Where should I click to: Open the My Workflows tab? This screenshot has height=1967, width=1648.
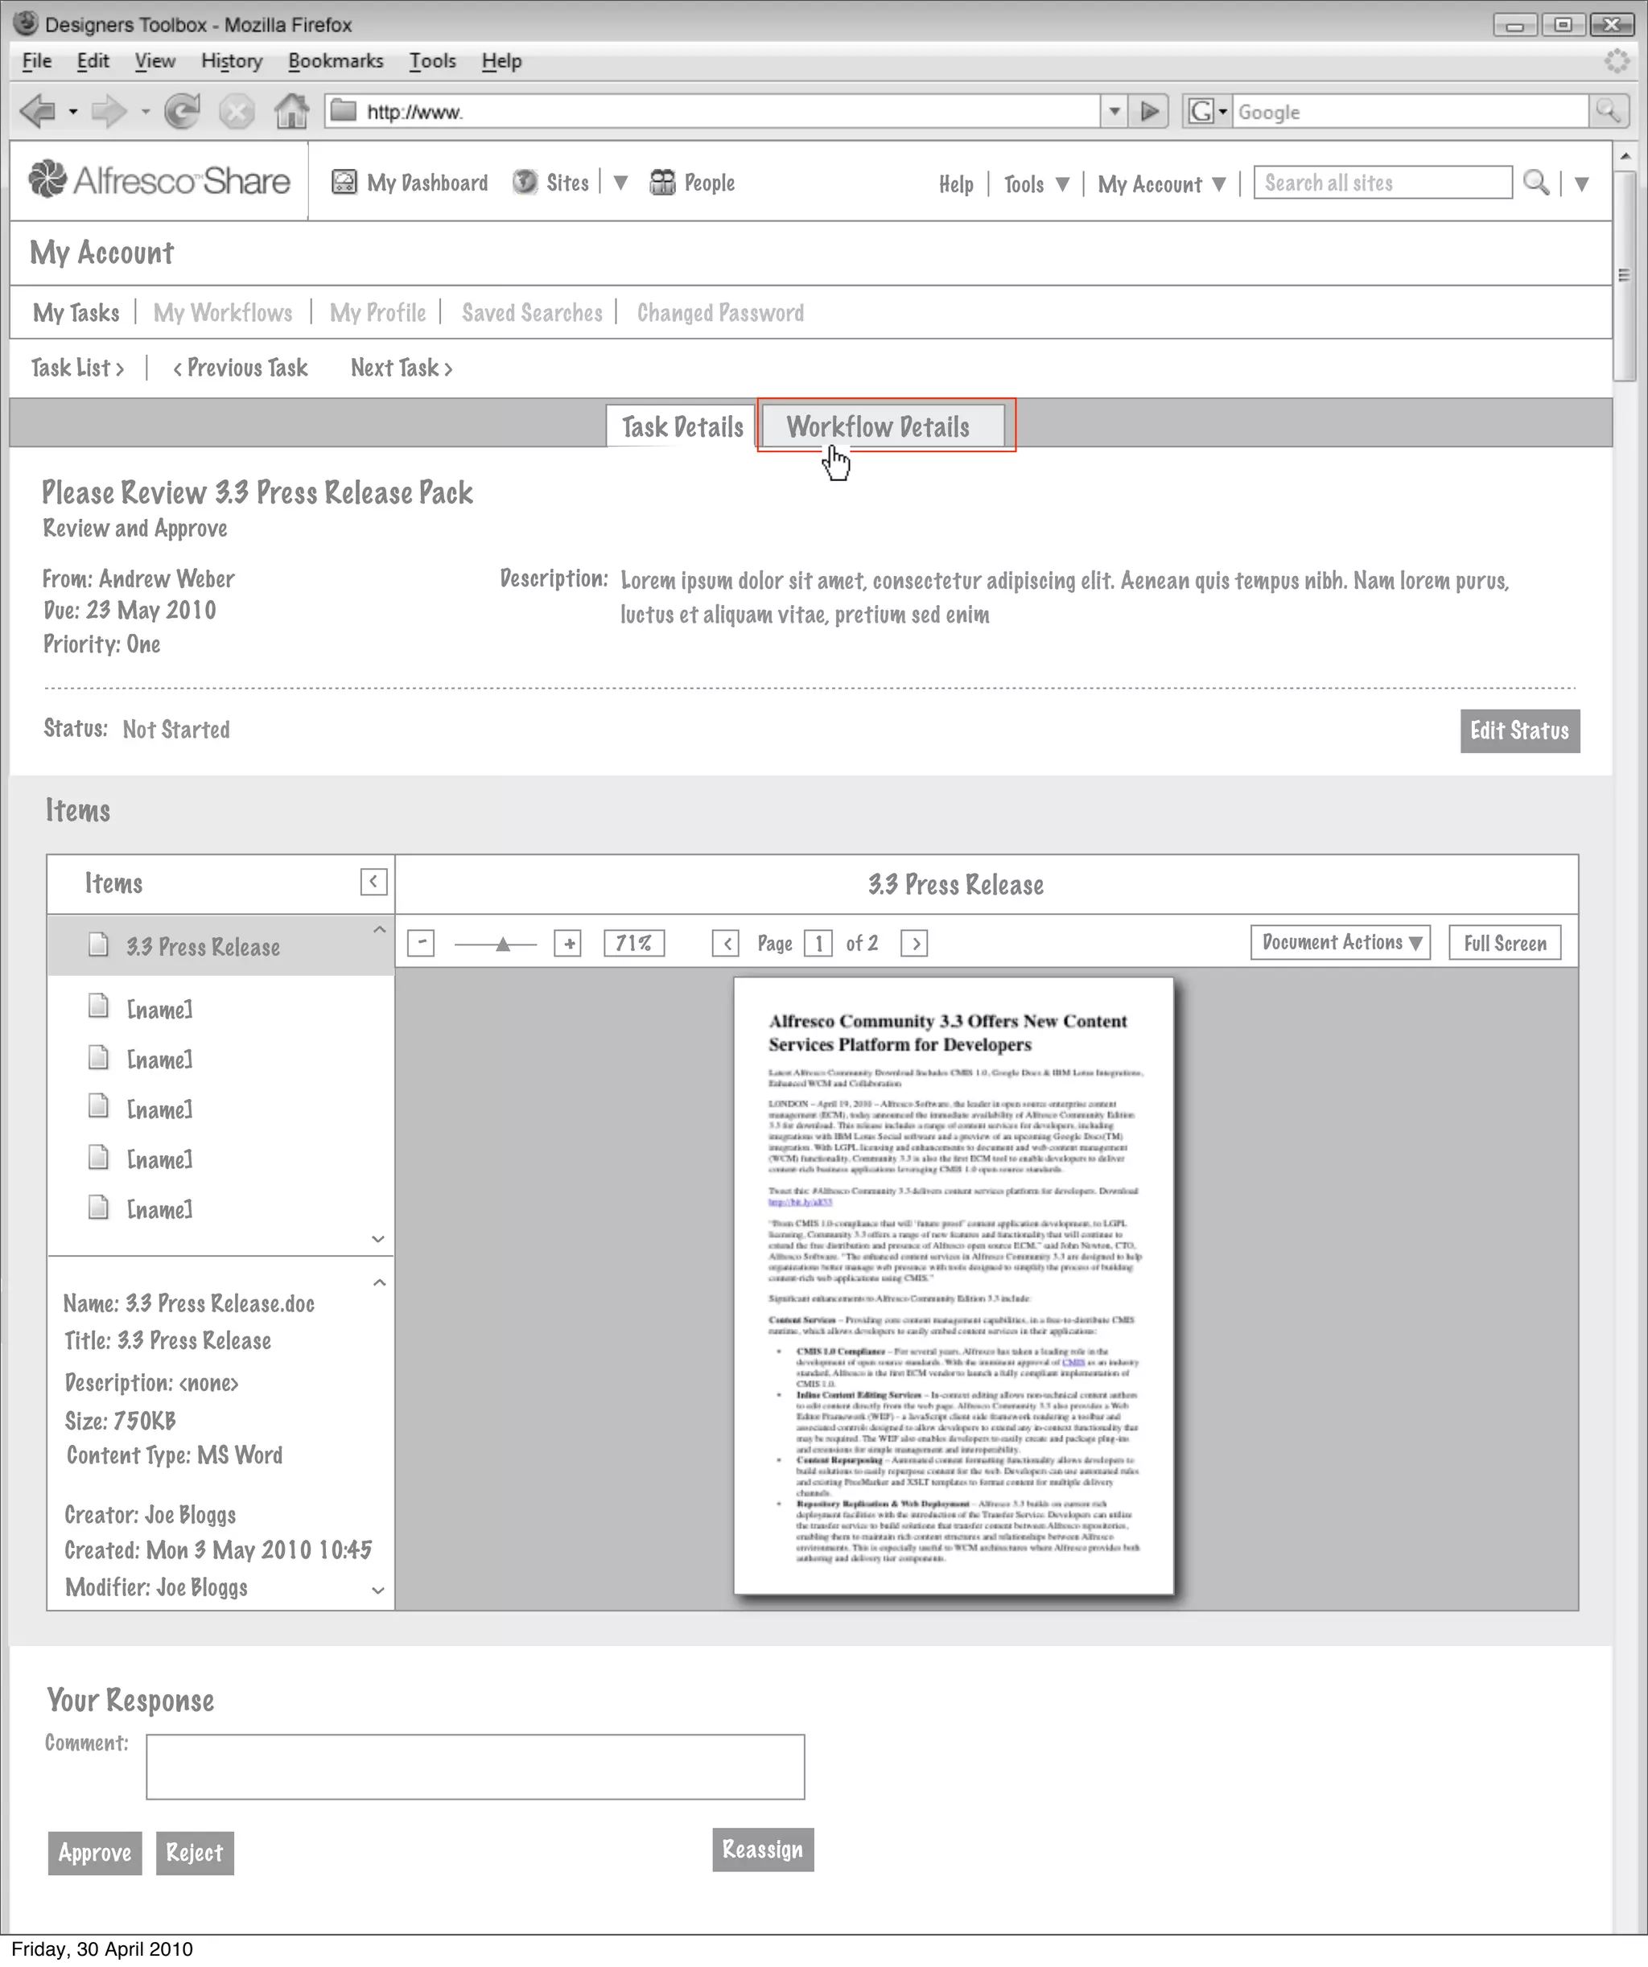point(223,313)
